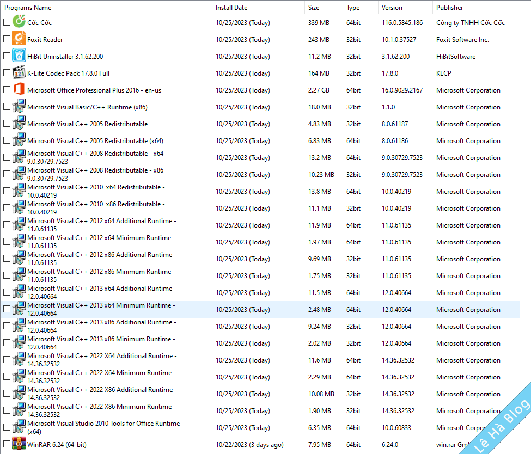Sort list by Install Date column
Image resolution: width=531 pixels, height=454 pixels.
coord(231,8)
